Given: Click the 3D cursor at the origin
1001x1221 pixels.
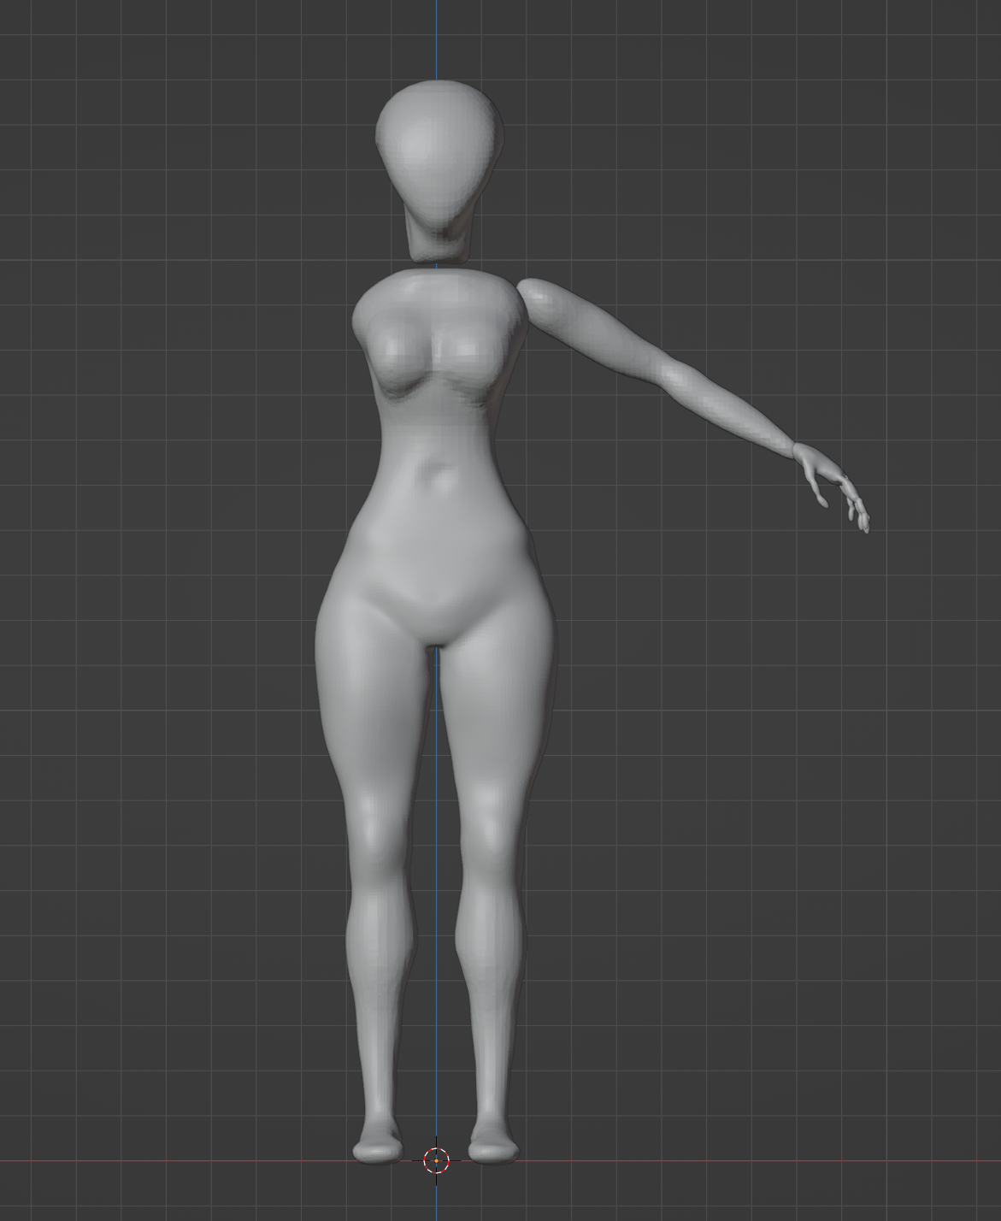Looking at the screenshot, I should 436,1160.
